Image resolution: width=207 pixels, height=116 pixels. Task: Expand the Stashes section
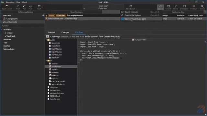(x=6, y=46)
